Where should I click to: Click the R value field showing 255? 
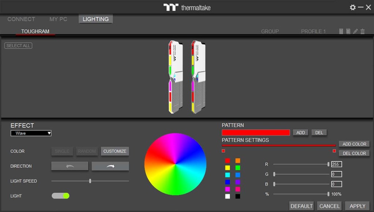pyautogui.click(x=337, y=164)
